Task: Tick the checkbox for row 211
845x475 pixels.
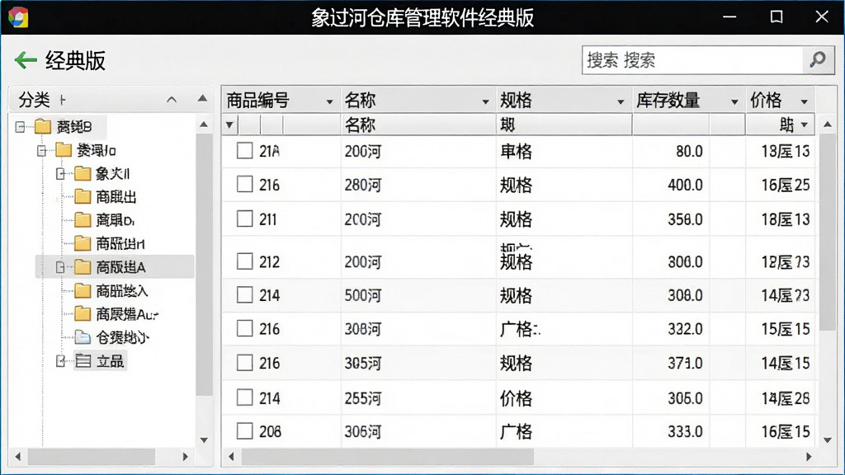Action: coord(244,219)
